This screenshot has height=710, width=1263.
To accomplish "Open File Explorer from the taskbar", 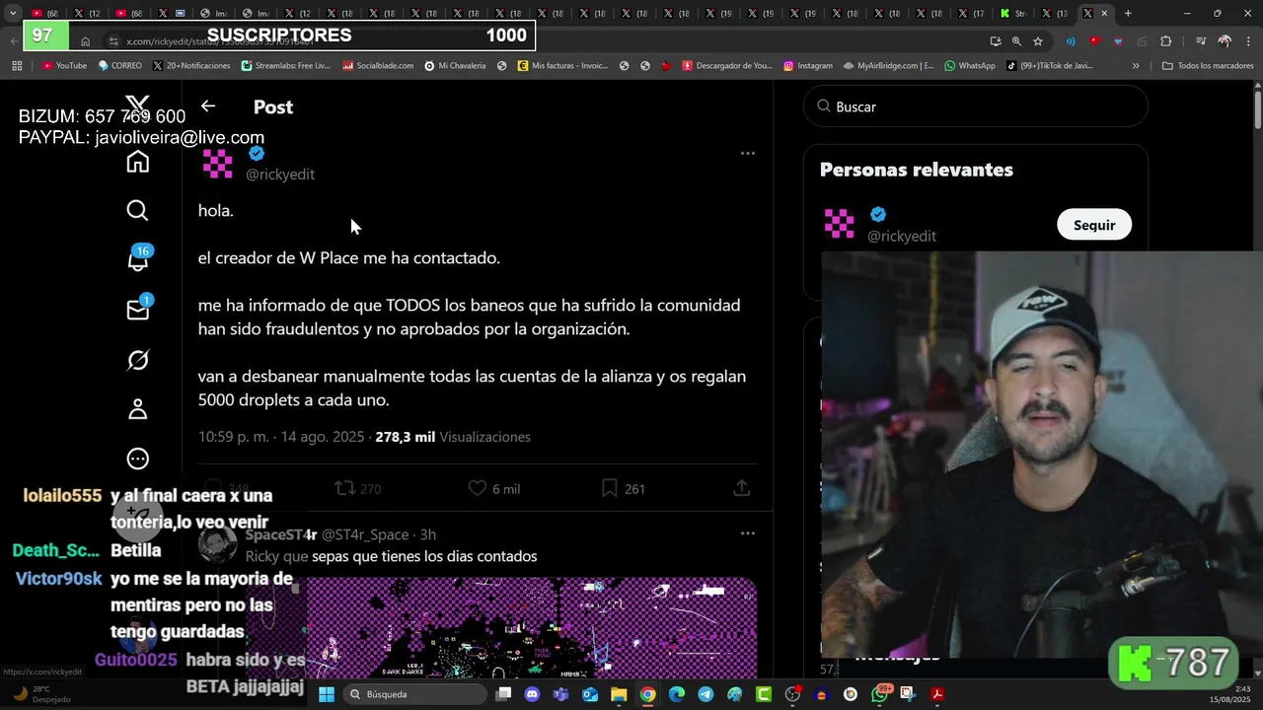I will coord(619,694).
